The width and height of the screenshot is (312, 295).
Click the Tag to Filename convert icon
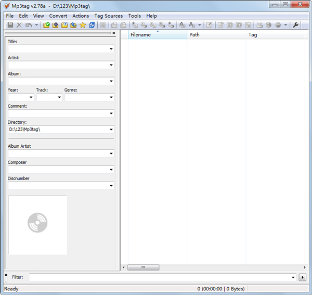[135, 25]
